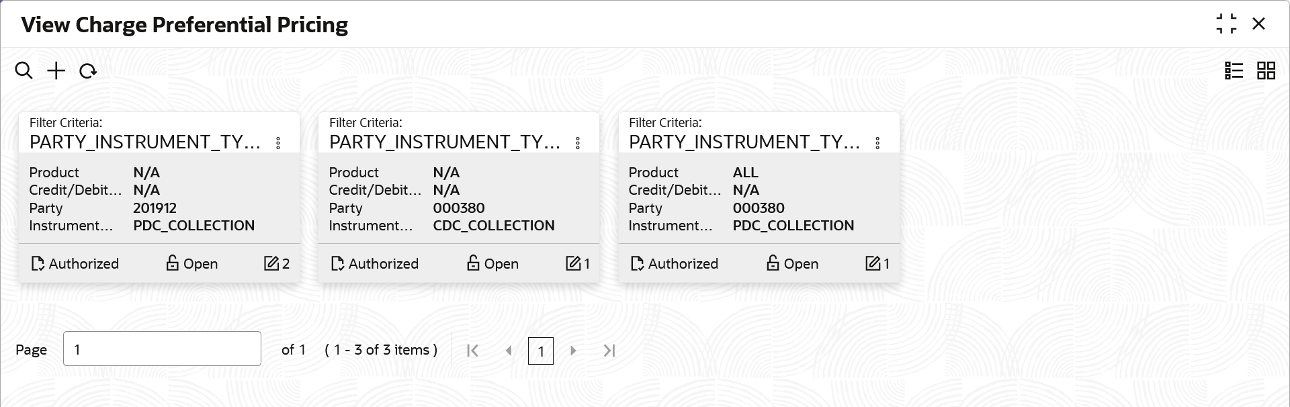Click the search magnifier icon

(x=24, y=71)
